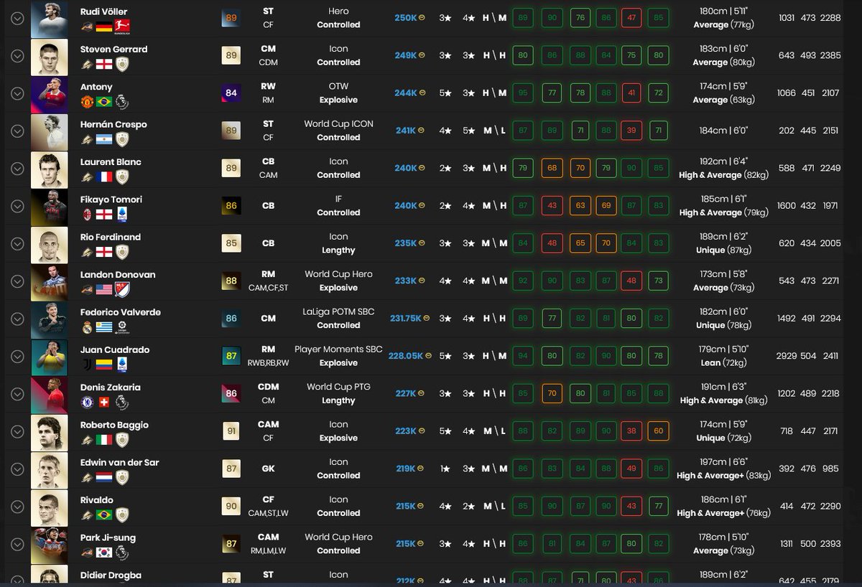The width and height of the screenshot is (862, 587).
Task: Open the Edwin van der Sar name link
Action: pyautogui.click(x=119, y=462)
